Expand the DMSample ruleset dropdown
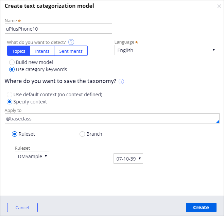 click(x=32, y=156)
